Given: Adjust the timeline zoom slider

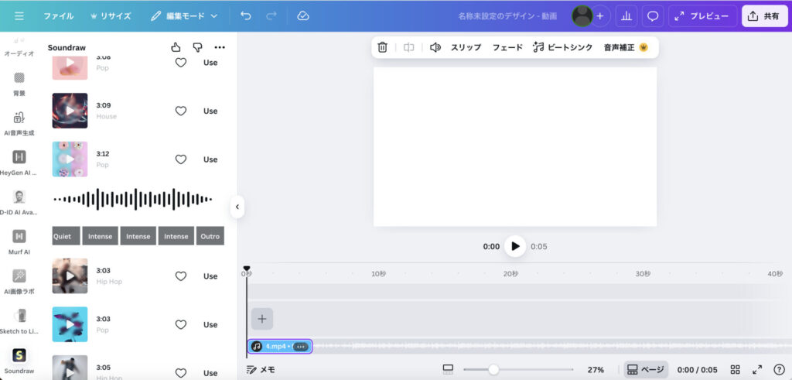Looking at the screenshot, I should pos(493,370).
